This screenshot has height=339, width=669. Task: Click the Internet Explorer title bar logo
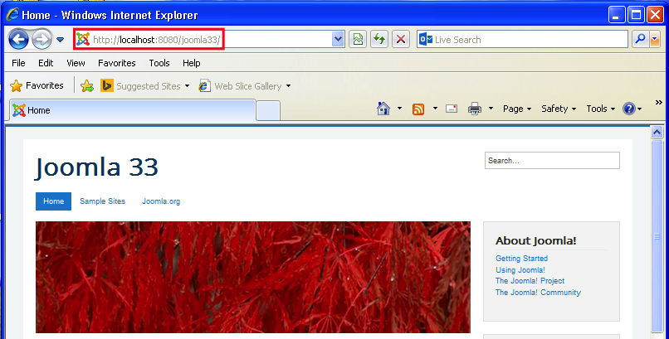point(12,15)
